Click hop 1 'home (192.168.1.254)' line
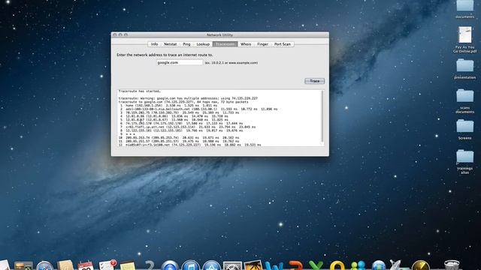This screenshot has width=481, height=270. 168,106
